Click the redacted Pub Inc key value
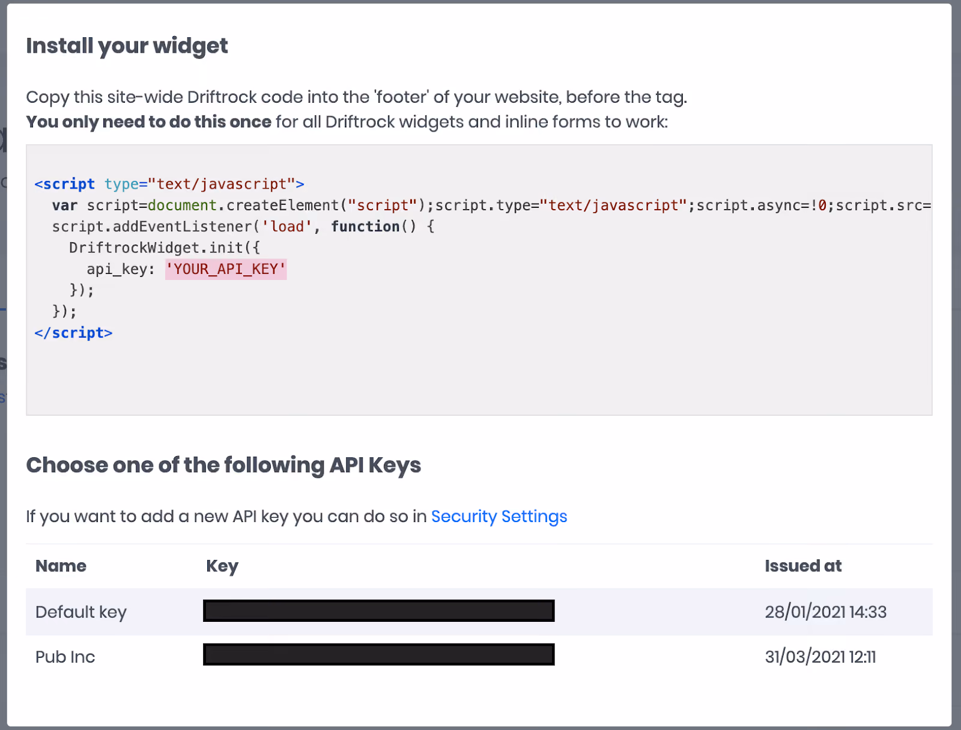 (x=378, y=654)
